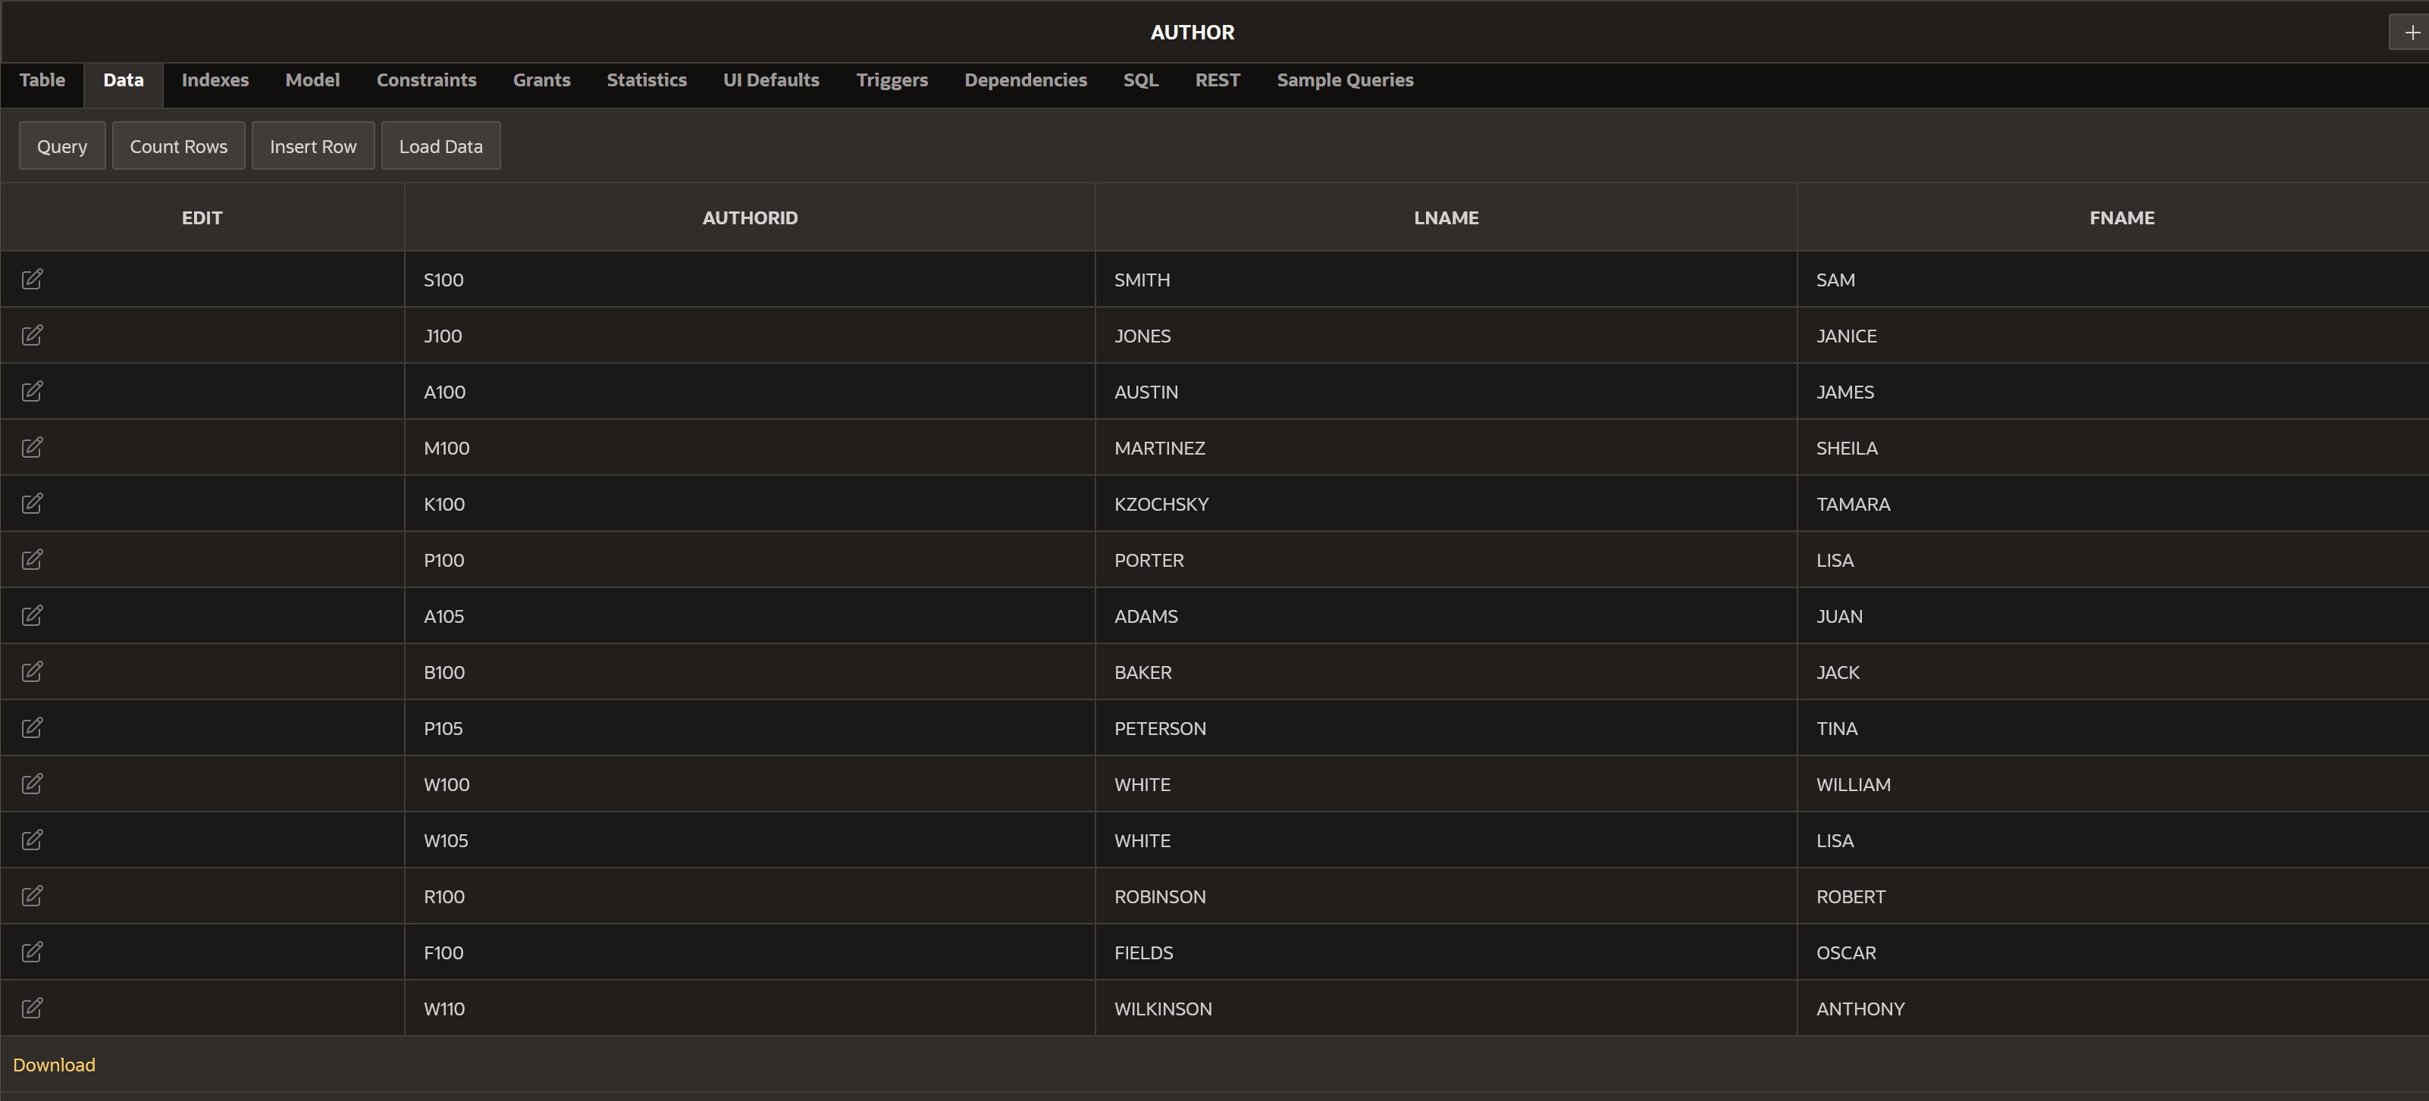Switch to the Indexes tab
The width and height of the screenshot is (2429, 1101).
pos(214,80)
